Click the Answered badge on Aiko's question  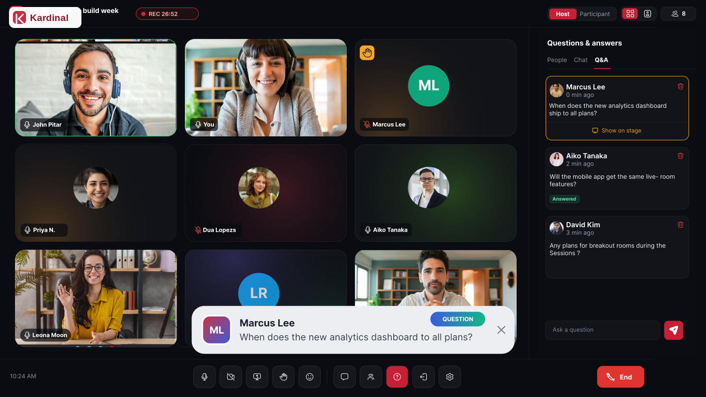pyautogui.click(x=565, y=199)
